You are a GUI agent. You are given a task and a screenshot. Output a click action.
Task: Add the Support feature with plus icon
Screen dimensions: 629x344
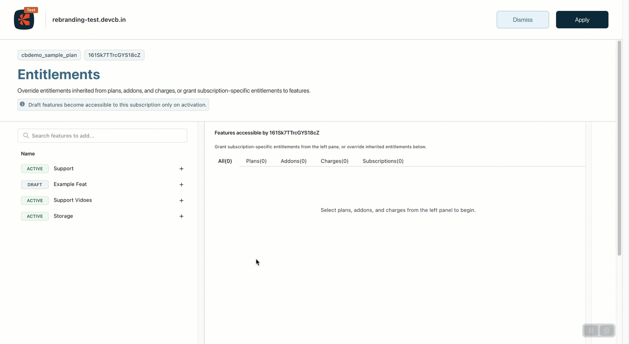coord(181,169)
